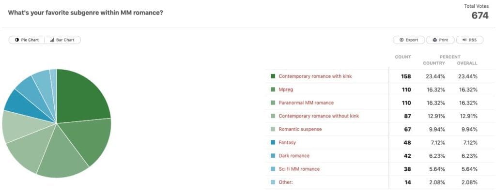Click the Fantasy blue legend square
Image resolution: width=496 pixels, height=194 pixels.
coord(273,143)
